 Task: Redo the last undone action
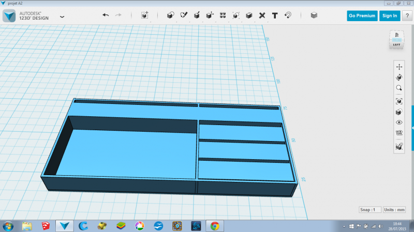(119, 15)
